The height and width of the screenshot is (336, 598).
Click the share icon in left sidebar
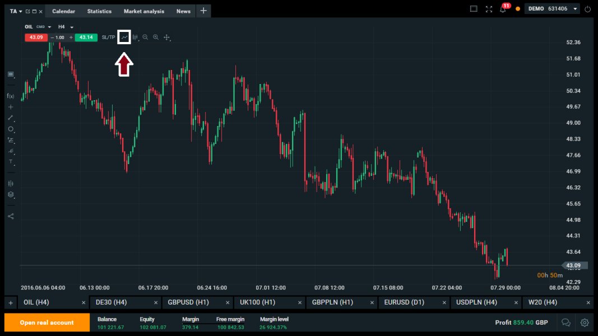point(11,216)
